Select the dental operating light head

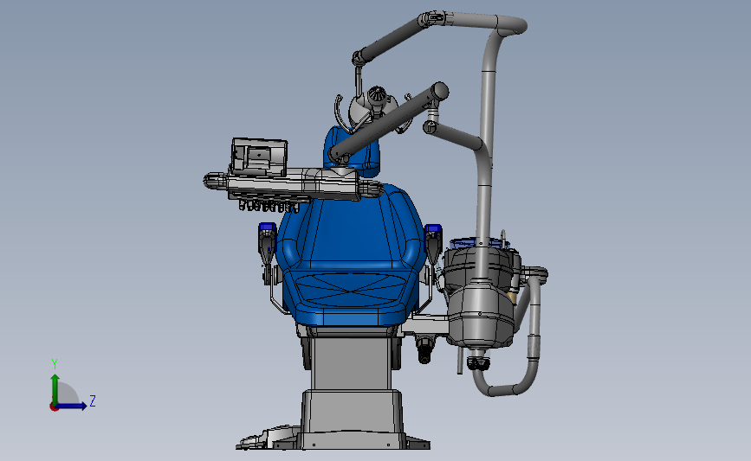(374, 107)
